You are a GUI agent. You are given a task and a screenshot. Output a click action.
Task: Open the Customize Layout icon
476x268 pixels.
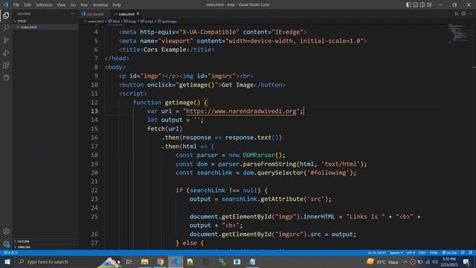pyautogui.click(x=429, y=4)
